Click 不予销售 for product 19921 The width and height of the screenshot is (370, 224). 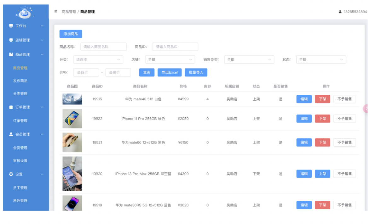coord(344,142)
